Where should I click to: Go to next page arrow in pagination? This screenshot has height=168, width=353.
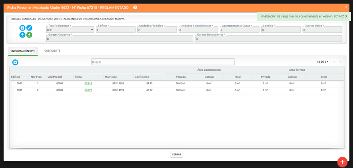[x=341, y=62]
